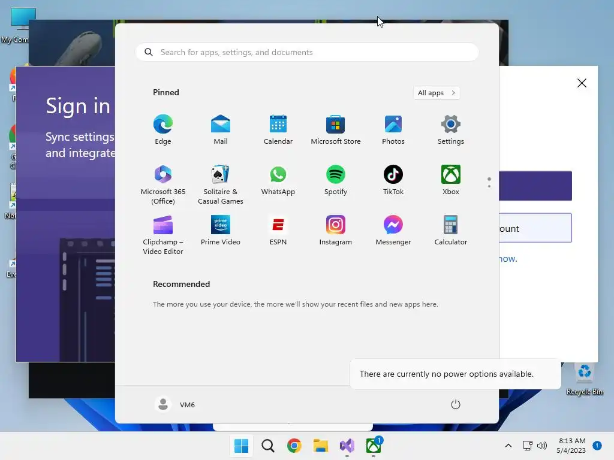Open the Calendar app
614x460 pixels.
pos(278,130)
